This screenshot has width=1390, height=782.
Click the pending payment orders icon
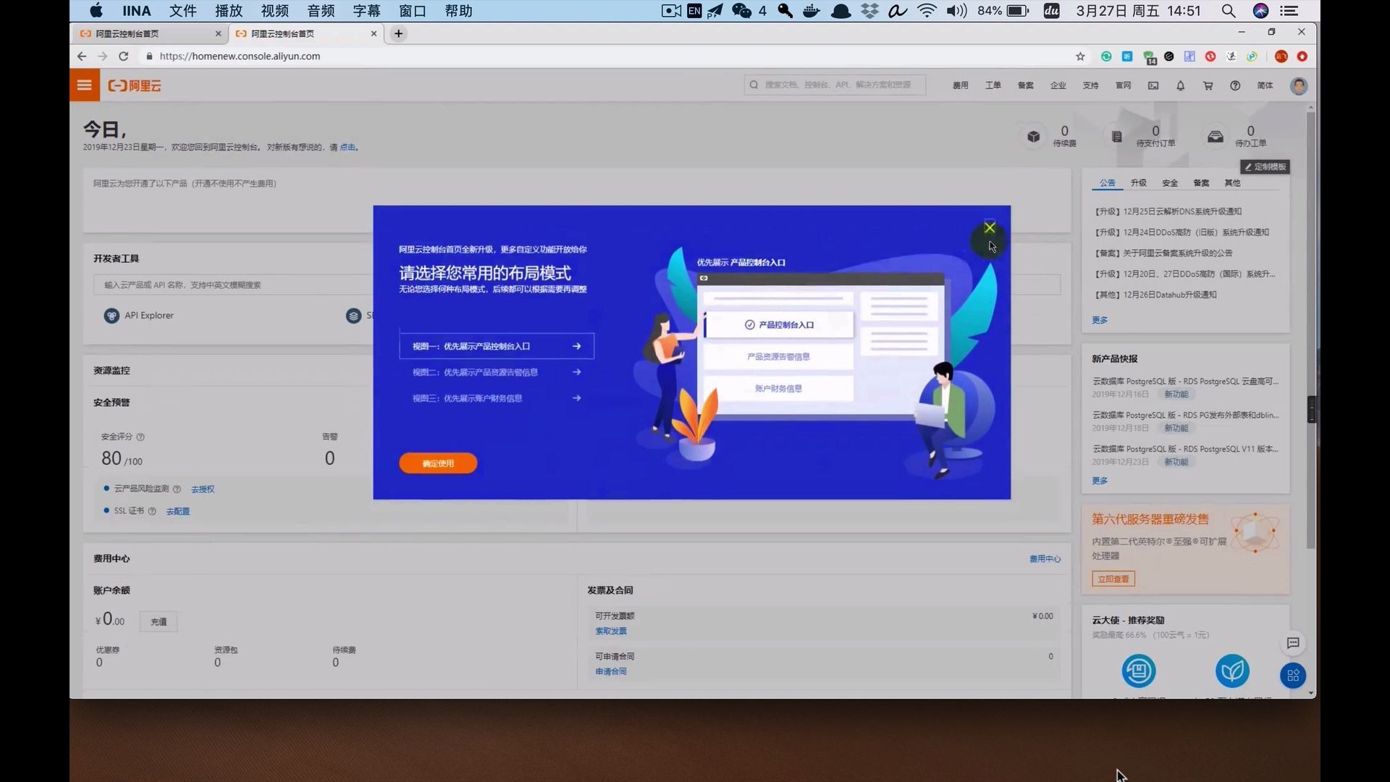[x=1117, y=136]
